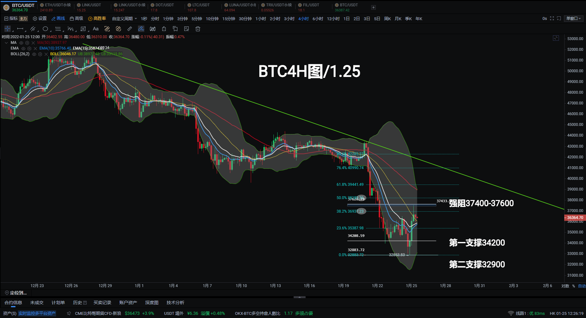Screen dimensions: 586x318
Task: Toggle auto scale 自动
Action: point(582,286)
